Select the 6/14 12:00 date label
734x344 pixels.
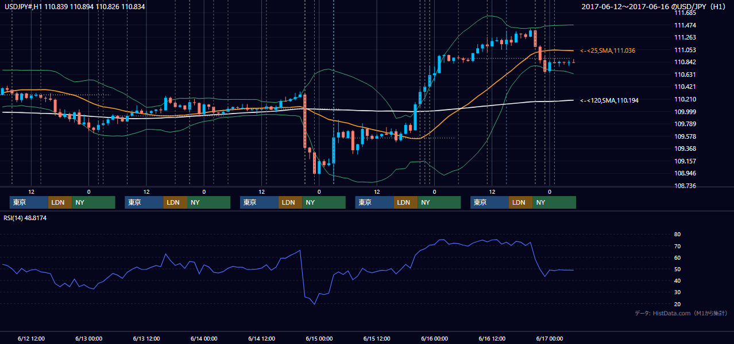click(x=262, y=338)
